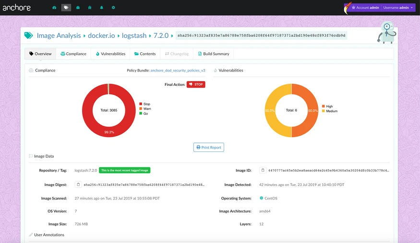The image size is (420, 243).
Task: Open the Events bell icon in navbar
Action: tap(101, 8)
